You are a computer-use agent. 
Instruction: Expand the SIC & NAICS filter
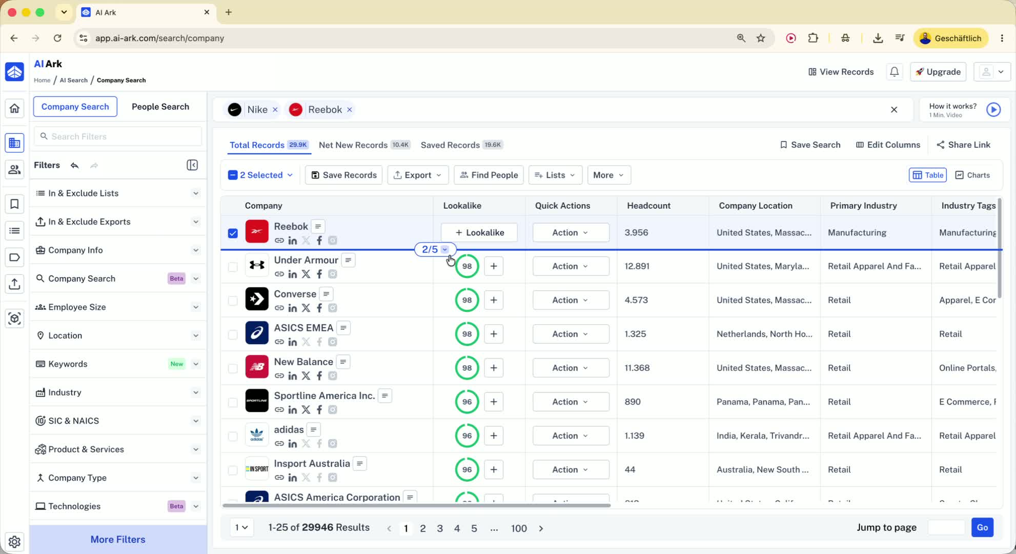coord(118,421)
